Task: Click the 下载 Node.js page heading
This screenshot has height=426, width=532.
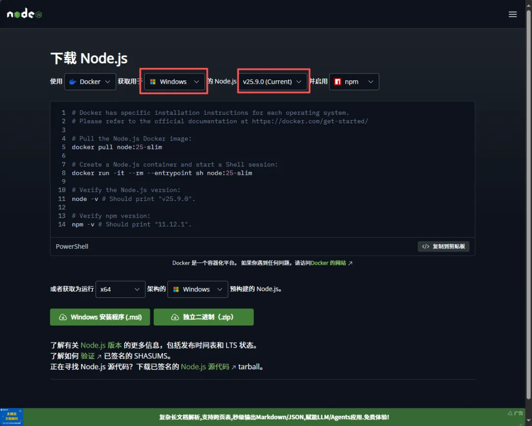Action: (x=89, y=58)
